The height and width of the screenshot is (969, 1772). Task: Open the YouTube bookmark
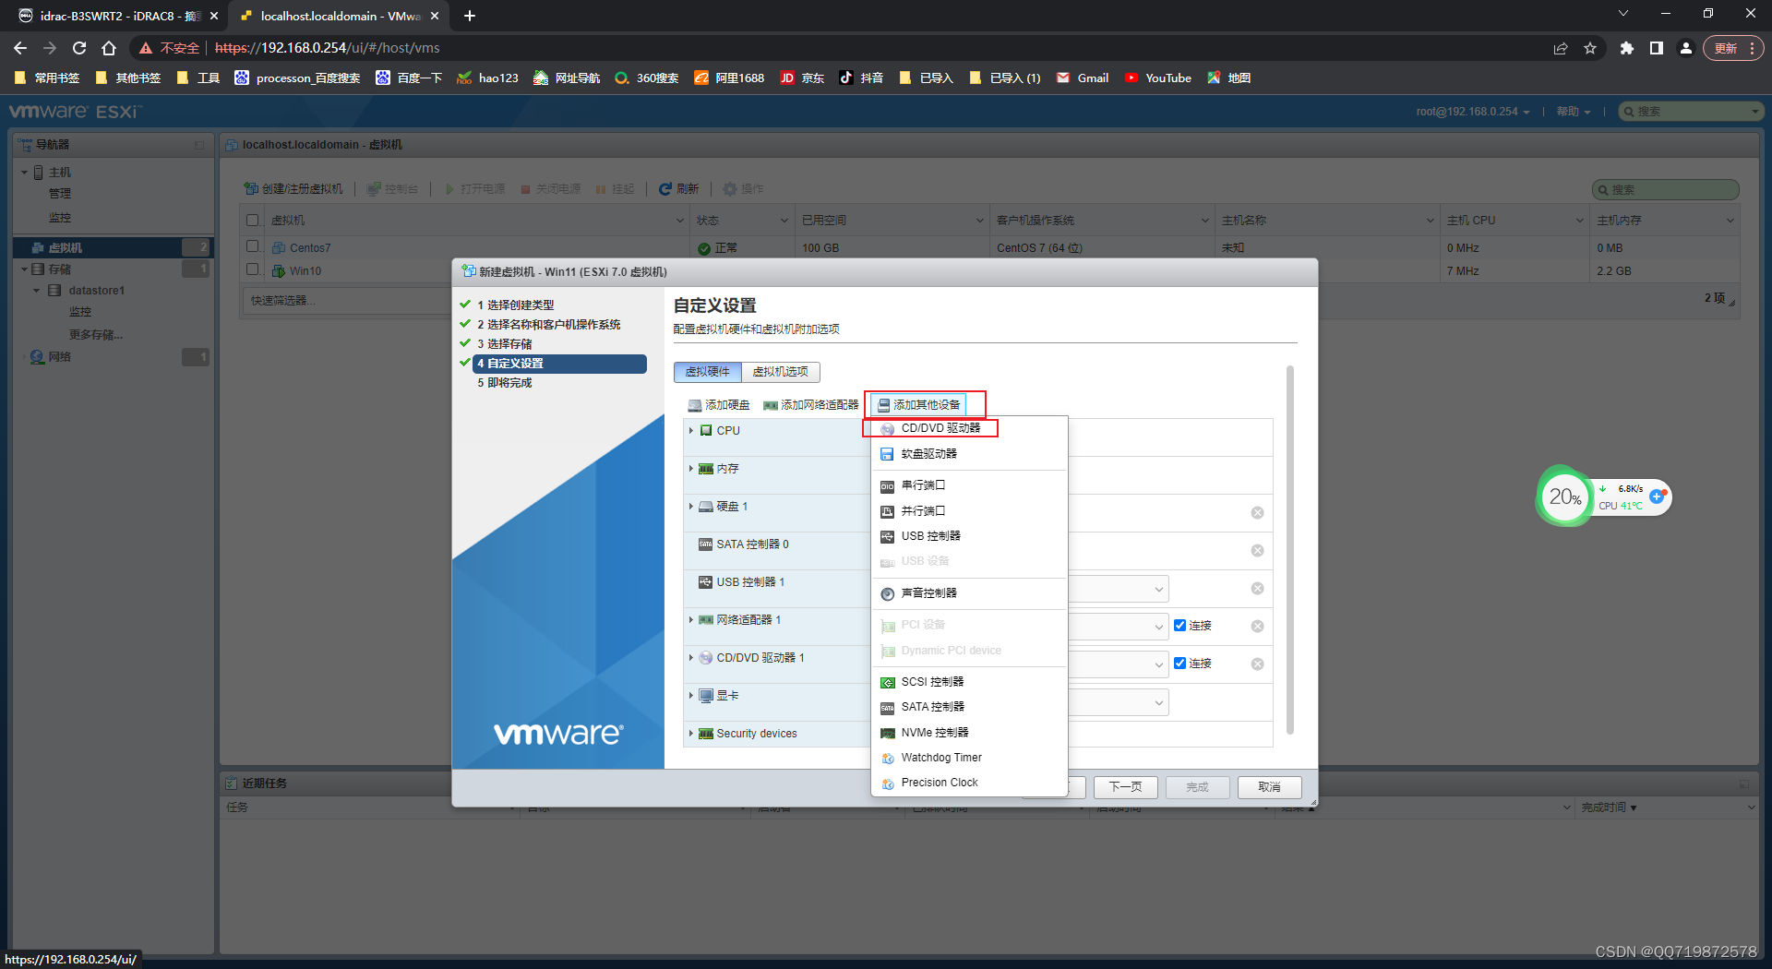point(1157,78)
